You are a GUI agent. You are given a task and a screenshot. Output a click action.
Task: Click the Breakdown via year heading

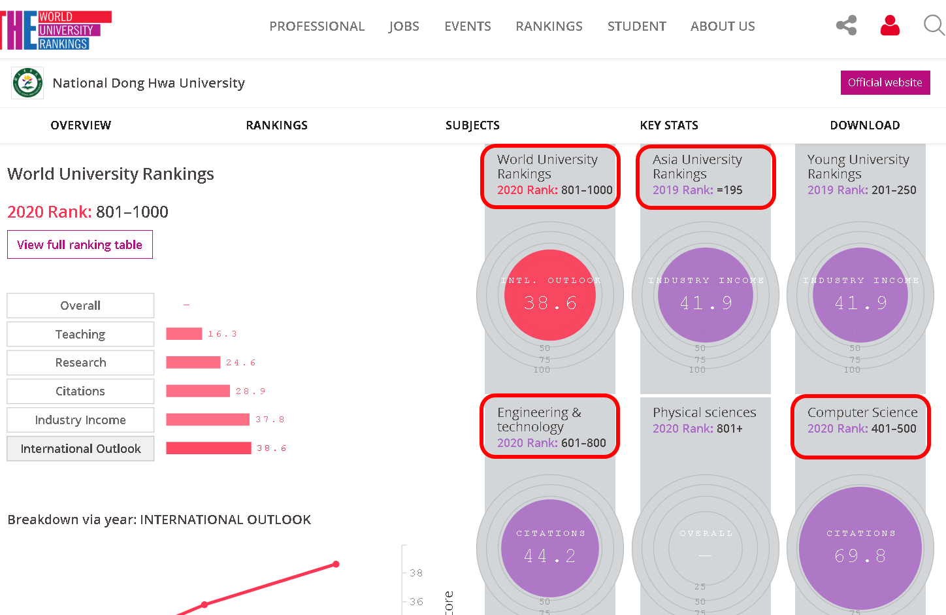[x=159, y=520]
